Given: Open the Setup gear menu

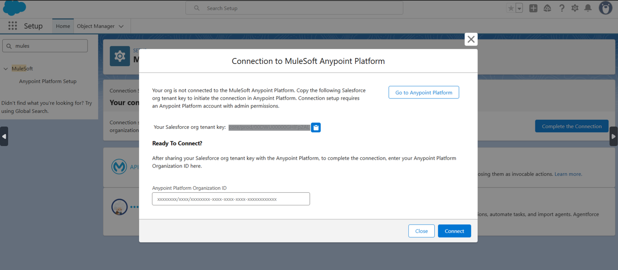Looking at the screenshot, I should coord(575,8).
